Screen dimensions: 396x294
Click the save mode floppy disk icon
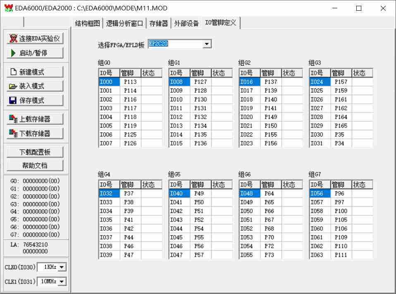pos(13,100)
